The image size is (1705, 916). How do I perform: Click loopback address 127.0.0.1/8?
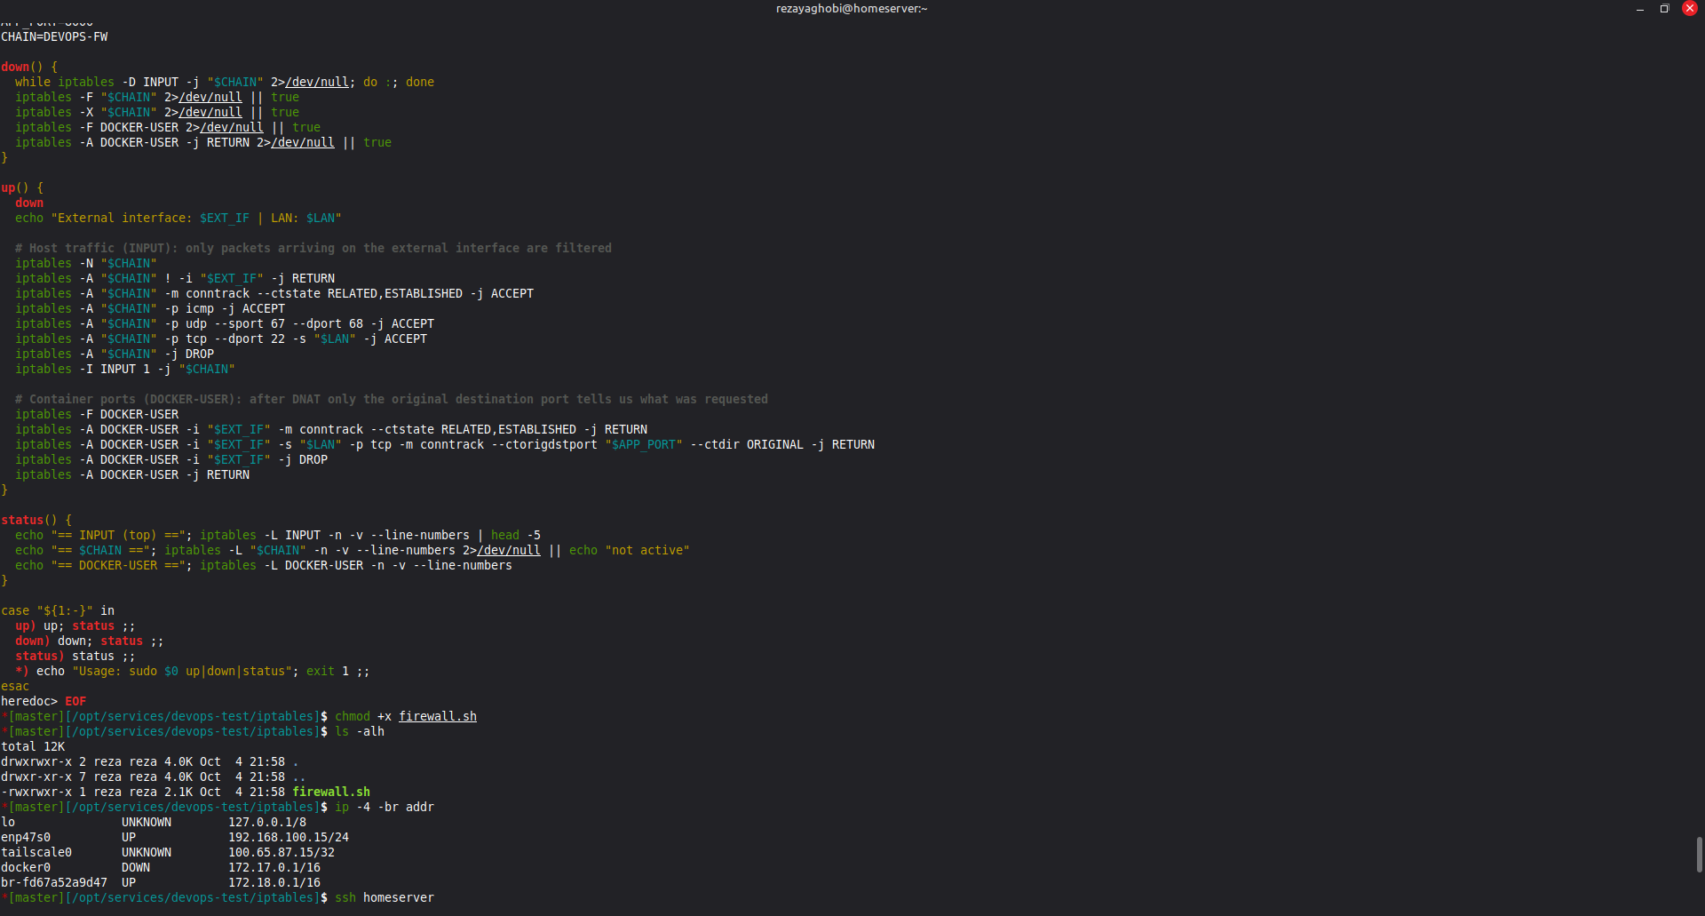267,822
